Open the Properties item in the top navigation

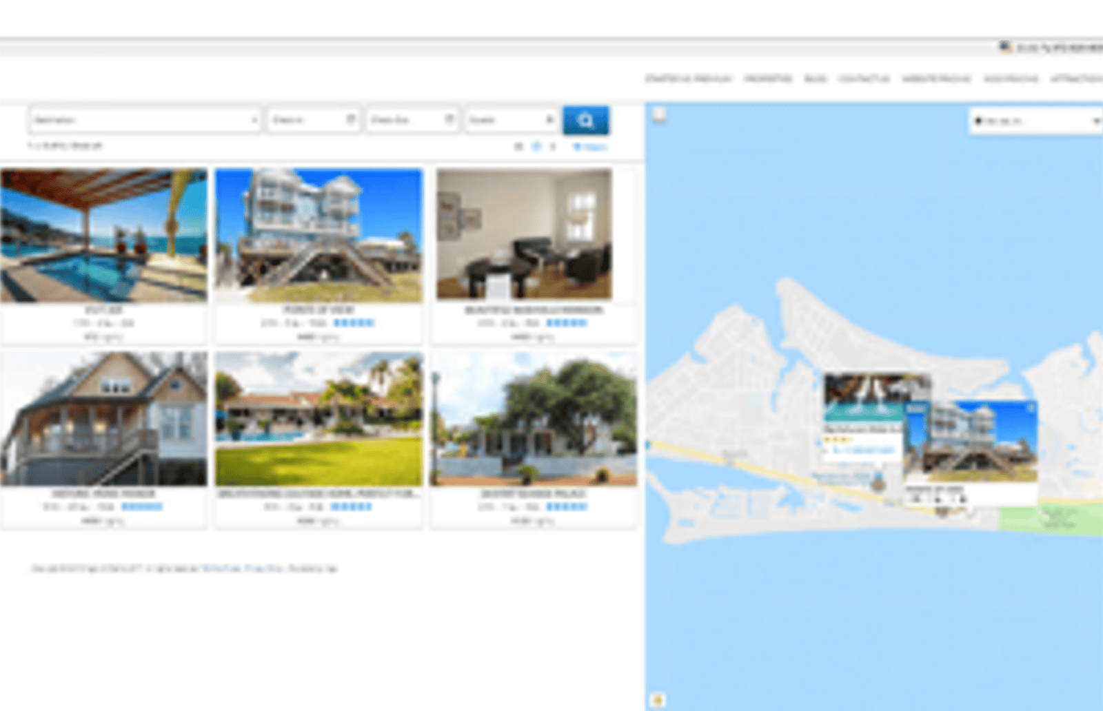point(768,79)
